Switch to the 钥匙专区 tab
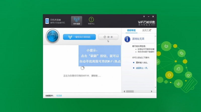Viewport: 201px width, 112px height. click(131, 30)
